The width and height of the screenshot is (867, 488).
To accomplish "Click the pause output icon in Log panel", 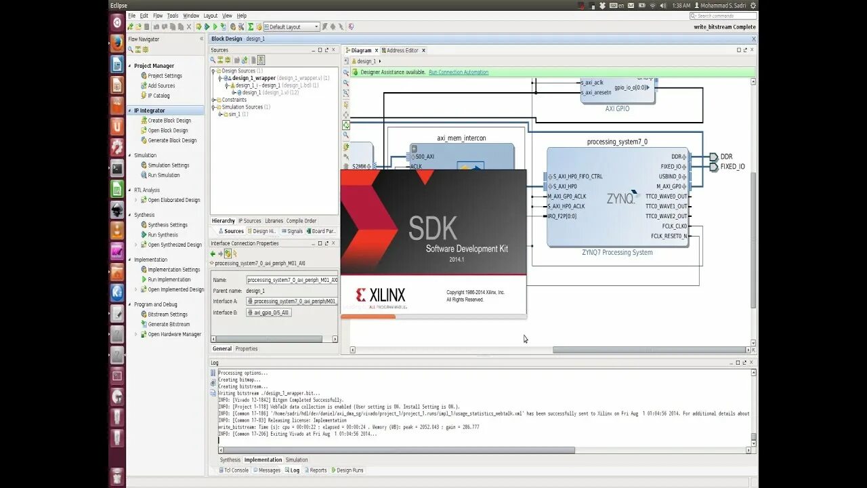I will point(213,373).
